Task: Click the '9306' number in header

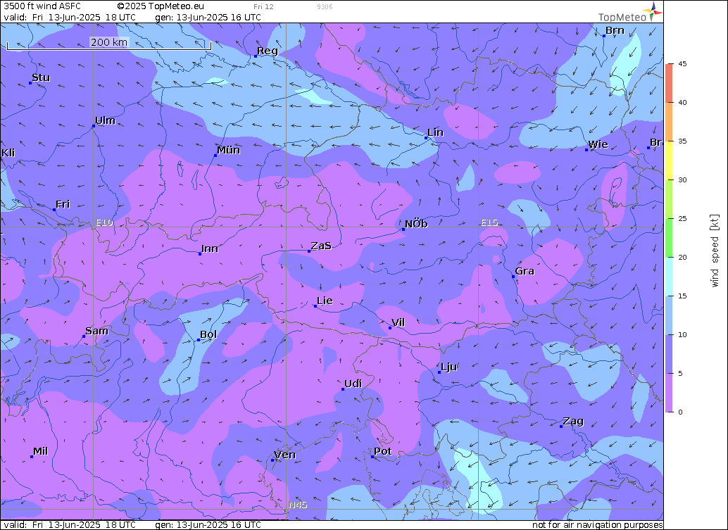Action: [x=325, y=6]
